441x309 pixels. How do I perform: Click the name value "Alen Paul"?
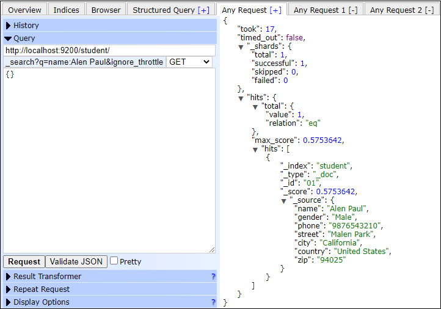(346, 209)
